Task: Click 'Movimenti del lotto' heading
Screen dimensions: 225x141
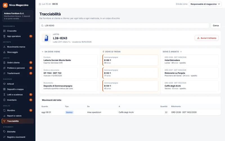Action: click(x=52, y=100)
